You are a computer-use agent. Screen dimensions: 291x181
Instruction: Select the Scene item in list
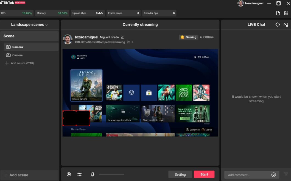(x=29, y=36)
